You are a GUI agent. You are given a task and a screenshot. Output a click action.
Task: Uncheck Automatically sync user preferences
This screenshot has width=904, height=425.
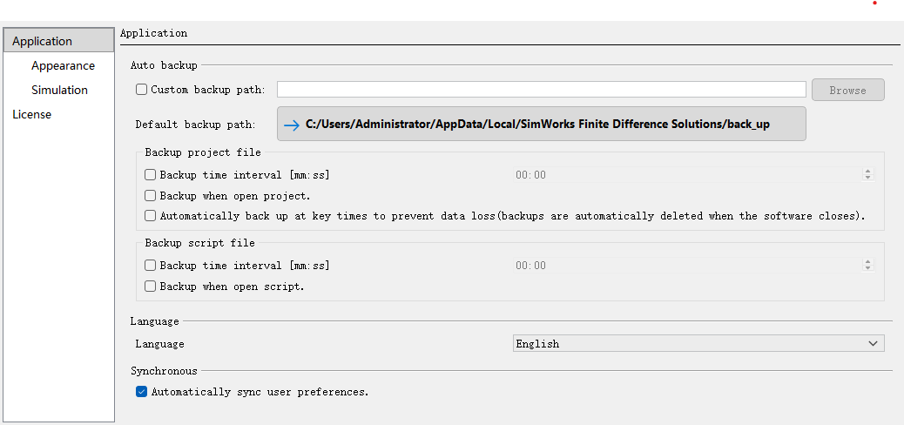[x=142, y=392]
